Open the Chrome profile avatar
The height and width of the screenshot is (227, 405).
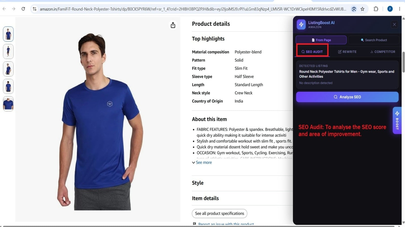tap(390, 9)
